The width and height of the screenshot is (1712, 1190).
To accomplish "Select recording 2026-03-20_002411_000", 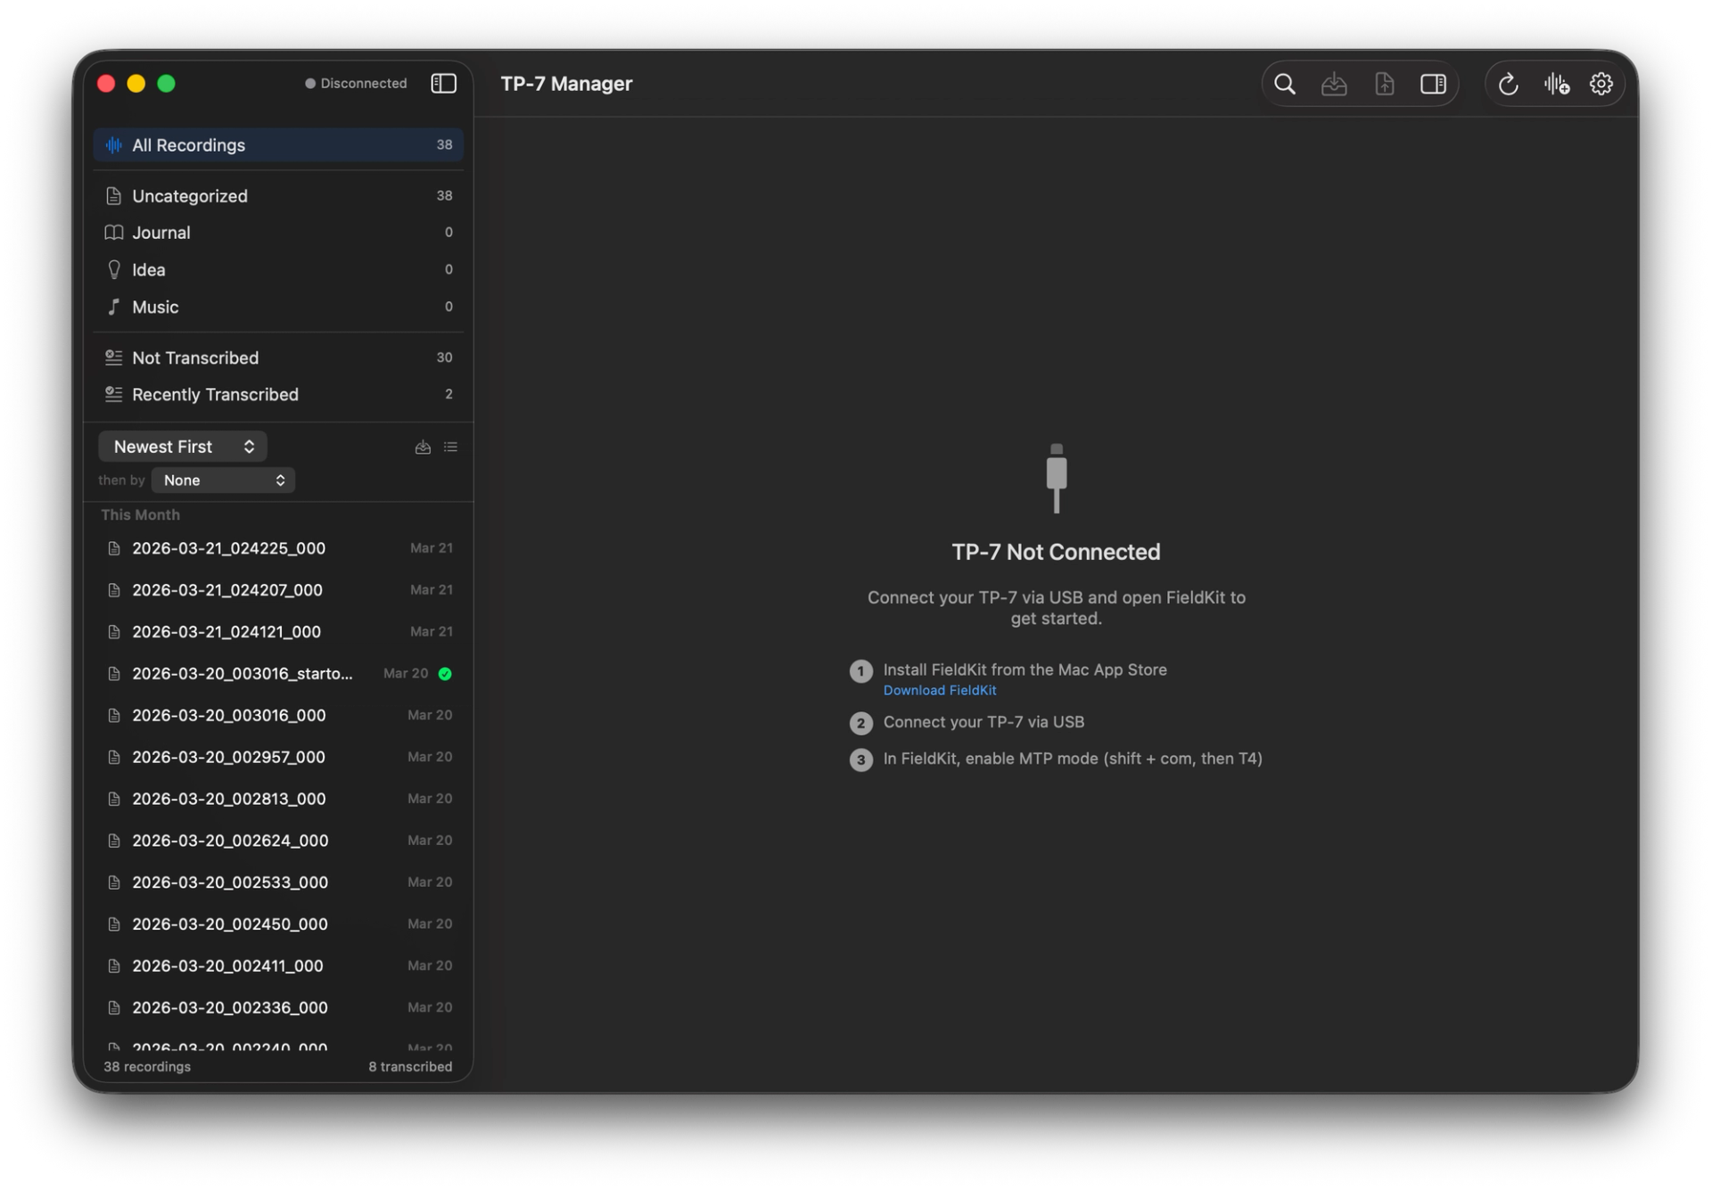I will (x=278, y=966).
